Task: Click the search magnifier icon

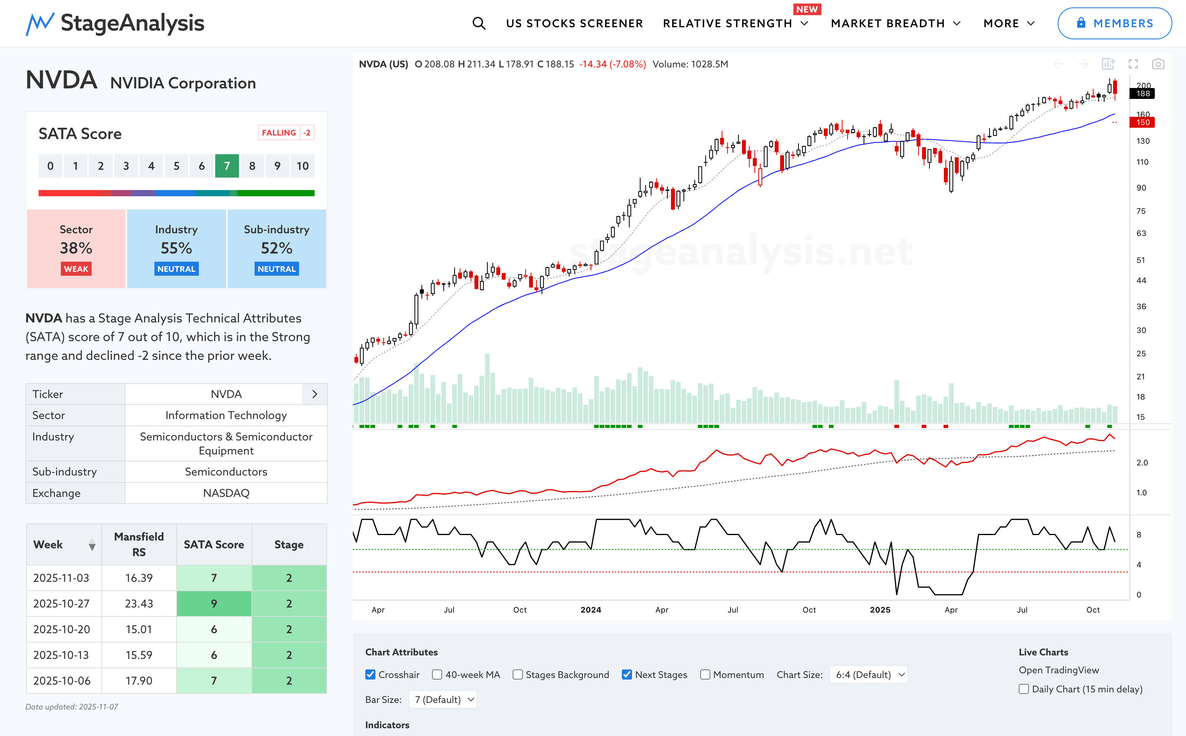Action: coord(478,23)
